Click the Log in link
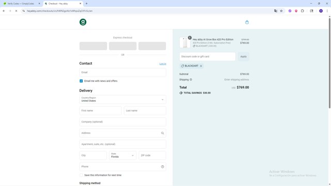This screenshot has height=186, width=331. 163,64
